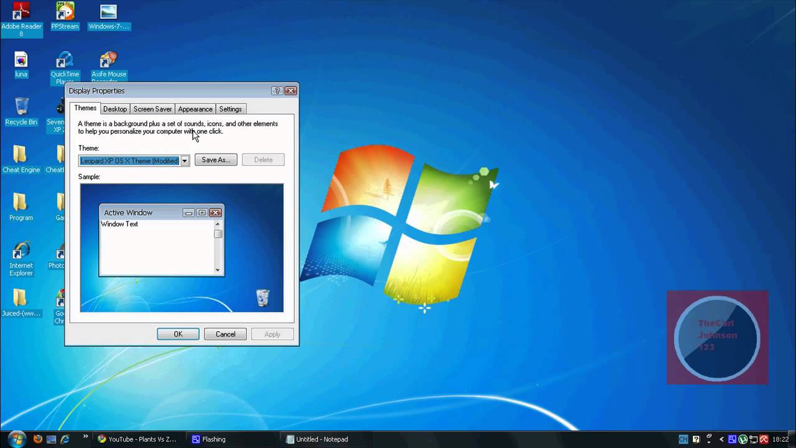Select the Juiced folder icon
Viewport: 796px width, 448px height.
tap(21, 304)
